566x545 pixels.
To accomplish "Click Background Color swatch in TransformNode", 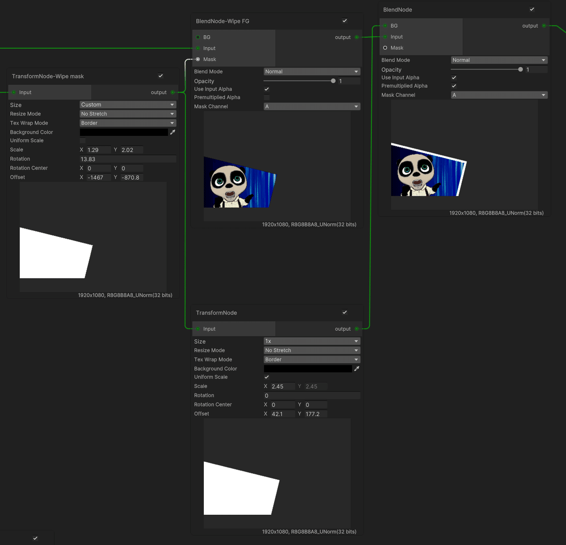I will tap(308, 369).
